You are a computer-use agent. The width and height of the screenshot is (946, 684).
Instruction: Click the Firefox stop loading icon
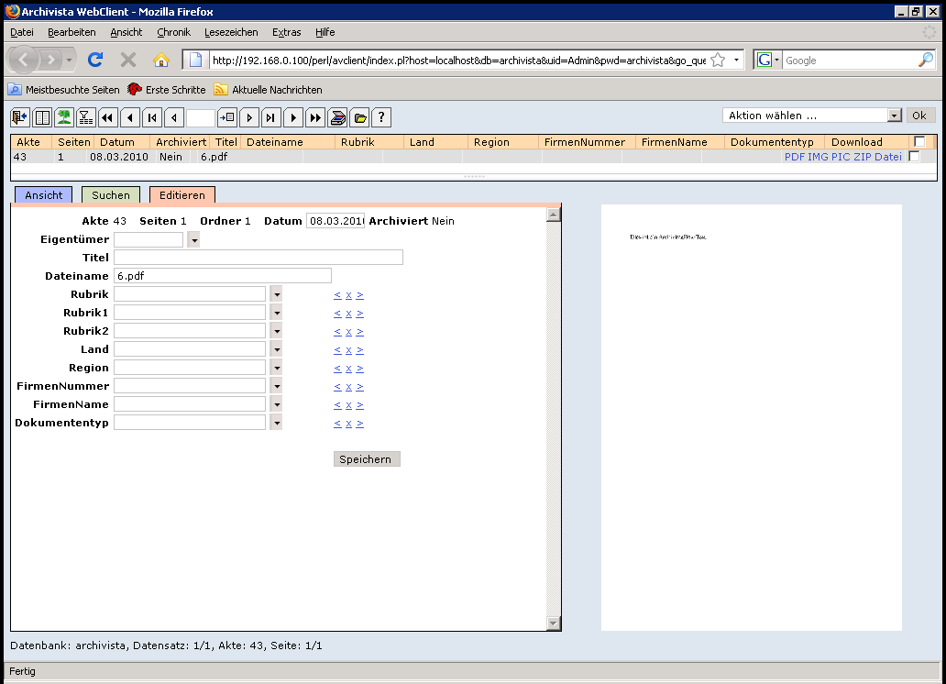128,60
